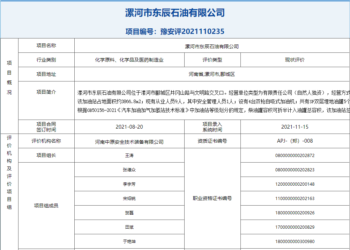The height and width of the screenshot is (250, 350).
Task: Click the 行业类别 label cell
Action: coord(46,60)
